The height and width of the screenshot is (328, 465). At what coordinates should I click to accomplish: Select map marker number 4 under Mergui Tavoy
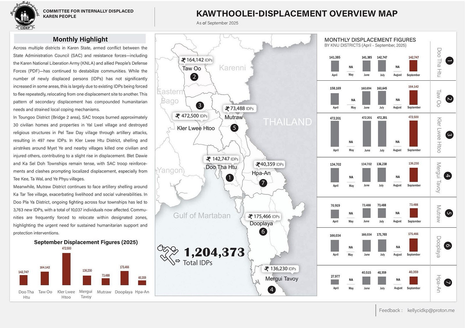tap(271, 290)
